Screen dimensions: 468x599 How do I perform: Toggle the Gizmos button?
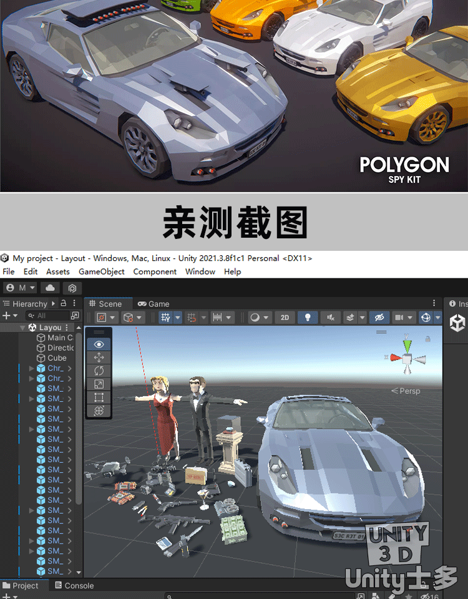(426, 318)
